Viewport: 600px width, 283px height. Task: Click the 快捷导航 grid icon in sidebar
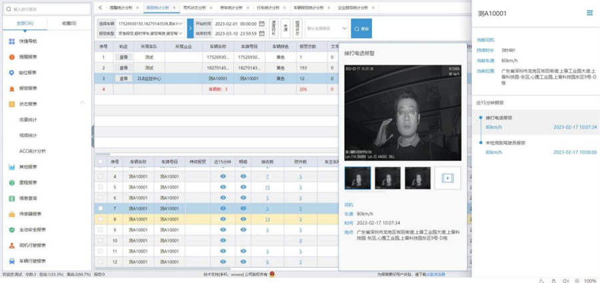coord(12,41)
